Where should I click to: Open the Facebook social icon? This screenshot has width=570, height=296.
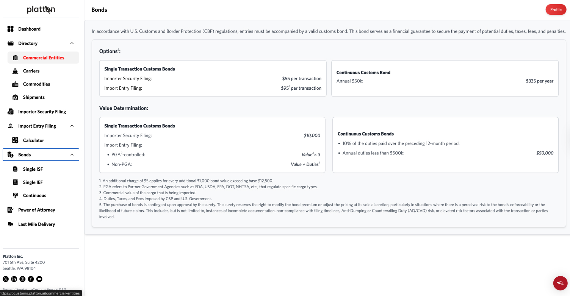point(31,279)
